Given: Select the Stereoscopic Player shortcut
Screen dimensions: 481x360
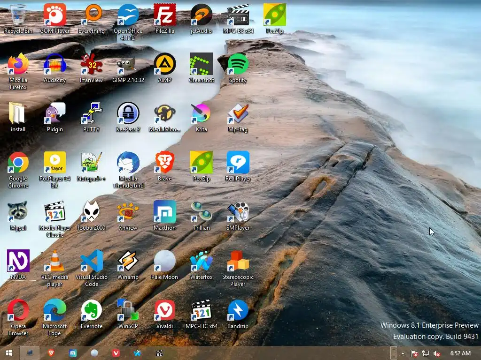Looking at the screenshot, I should tap(238, 269).
